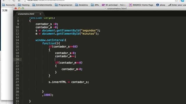
Task: Open the Mi actividad Yahoo bookmark
Action: tap(114, 5)
